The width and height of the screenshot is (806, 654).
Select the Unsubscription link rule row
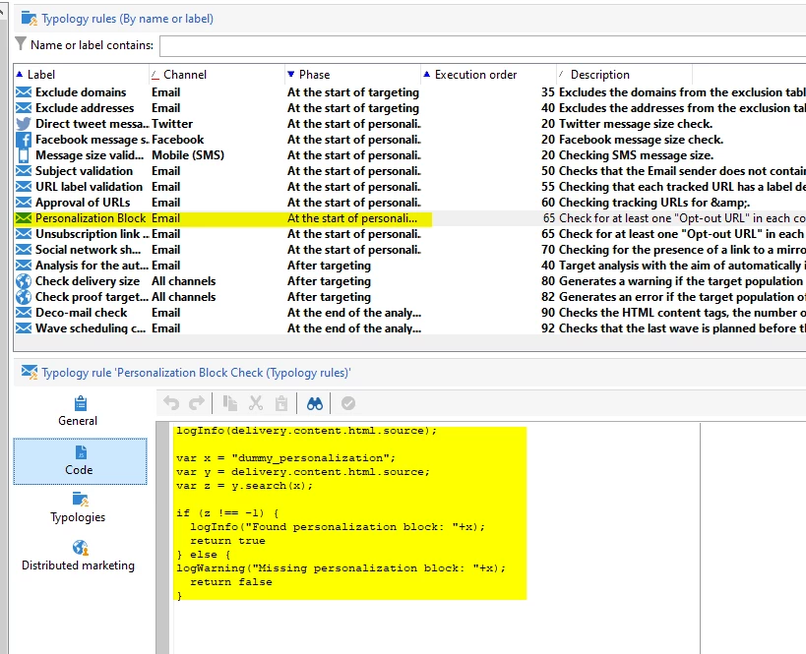409,234
